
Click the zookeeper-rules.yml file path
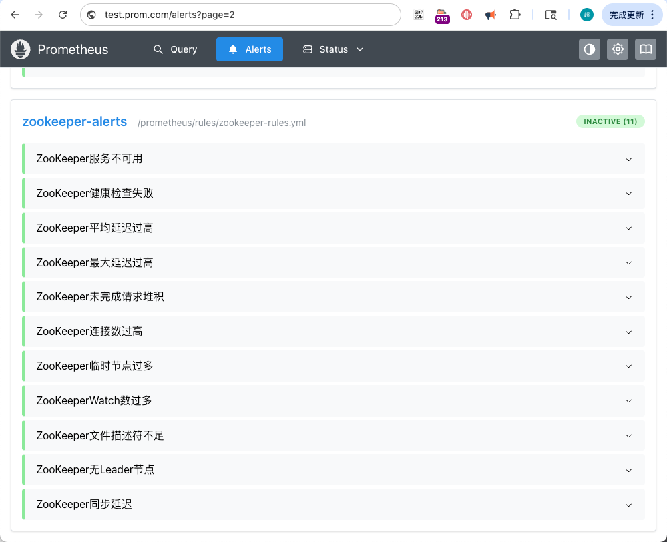(x=222, y=123)
